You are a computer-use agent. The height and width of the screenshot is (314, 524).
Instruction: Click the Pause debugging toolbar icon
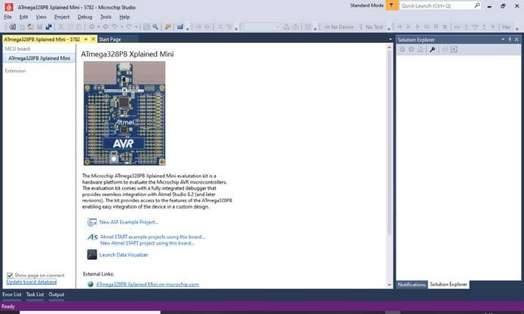click(436, 26)
